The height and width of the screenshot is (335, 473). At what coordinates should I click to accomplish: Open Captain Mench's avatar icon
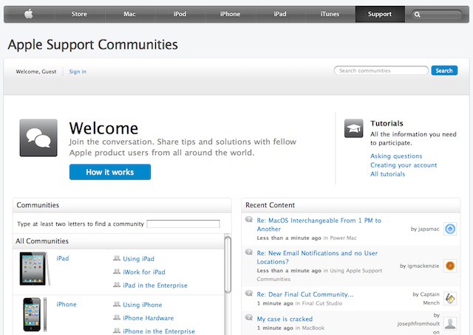pos(450,299)
